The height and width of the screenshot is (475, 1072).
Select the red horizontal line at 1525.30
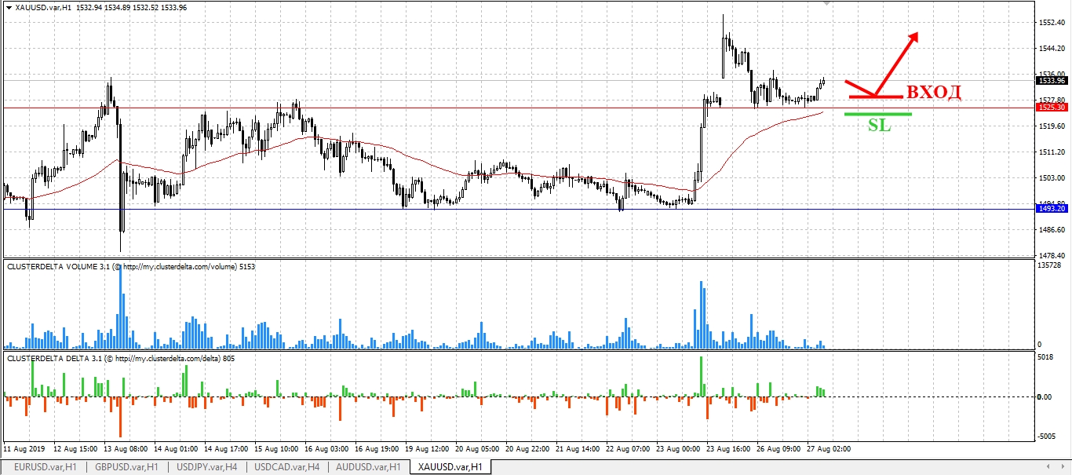pos(518,107)
